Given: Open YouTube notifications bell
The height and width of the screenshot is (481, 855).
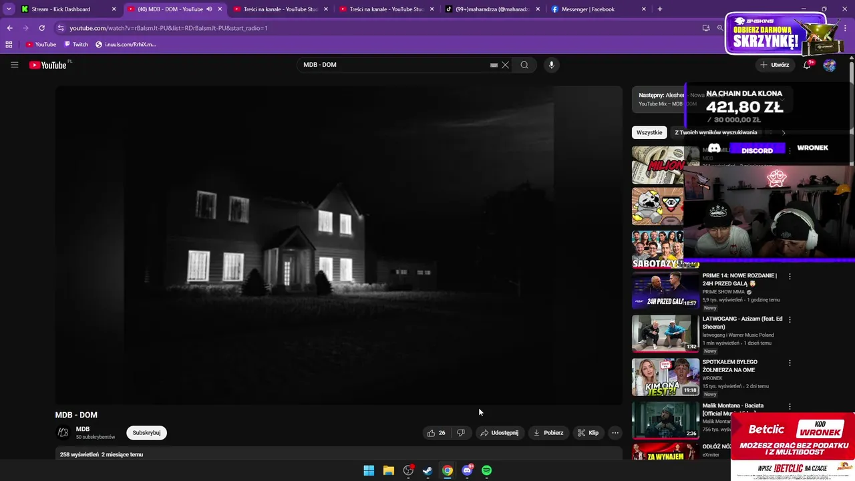Looking at the screenshot, I should tap(807, 65).
